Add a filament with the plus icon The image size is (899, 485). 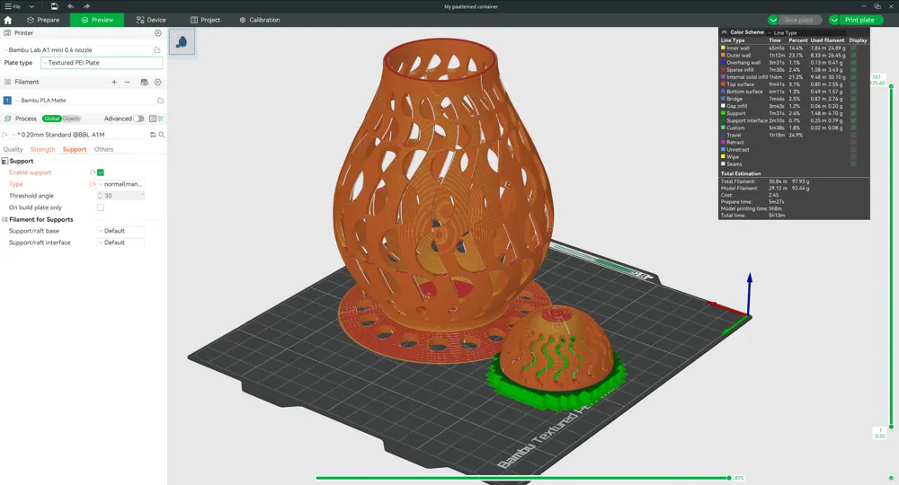[114, 83]
